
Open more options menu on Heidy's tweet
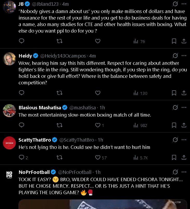click(184, 56)
